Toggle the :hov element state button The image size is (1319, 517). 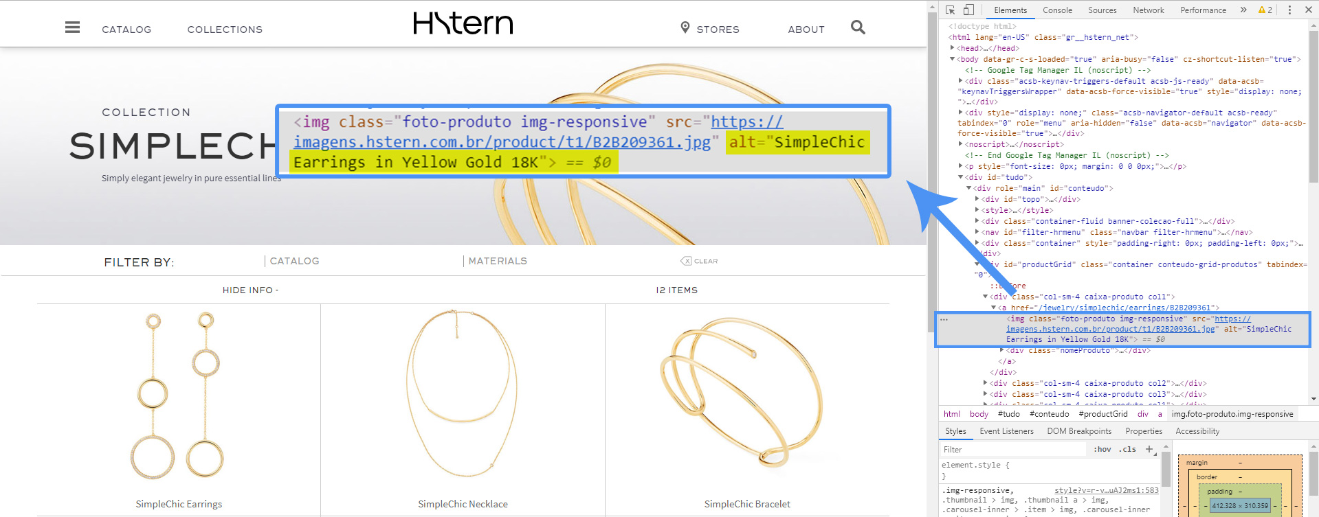[1102, 449]
